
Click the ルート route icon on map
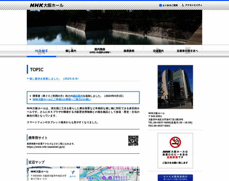73,174
